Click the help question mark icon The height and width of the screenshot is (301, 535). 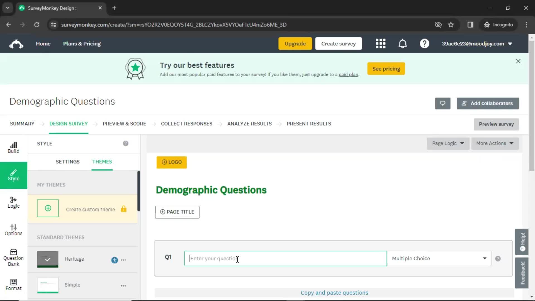(425, 44)
